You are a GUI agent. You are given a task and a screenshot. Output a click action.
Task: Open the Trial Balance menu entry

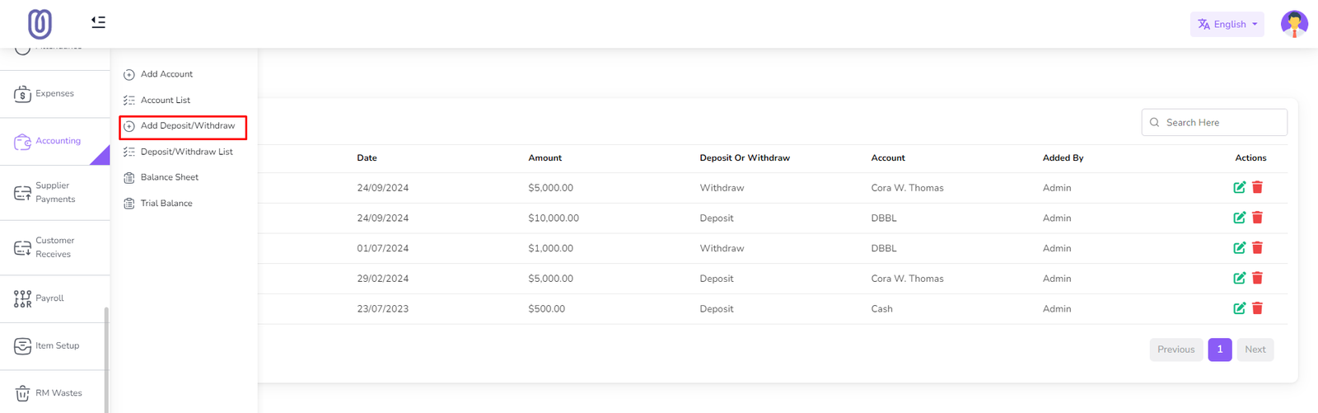point(166,204)
